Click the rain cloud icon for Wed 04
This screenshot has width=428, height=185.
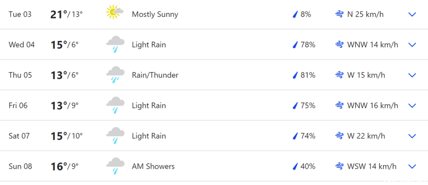click(x=115, y=44)
